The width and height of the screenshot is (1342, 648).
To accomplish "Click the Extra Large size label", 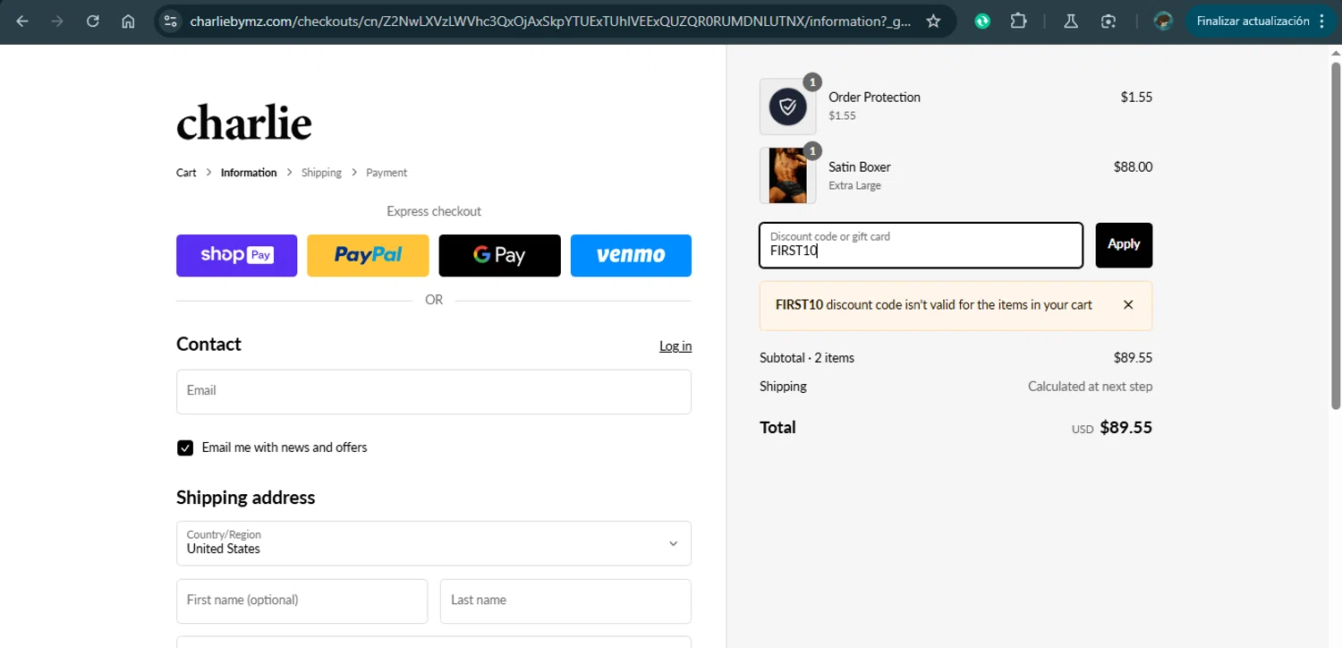I will click(854, 186).
